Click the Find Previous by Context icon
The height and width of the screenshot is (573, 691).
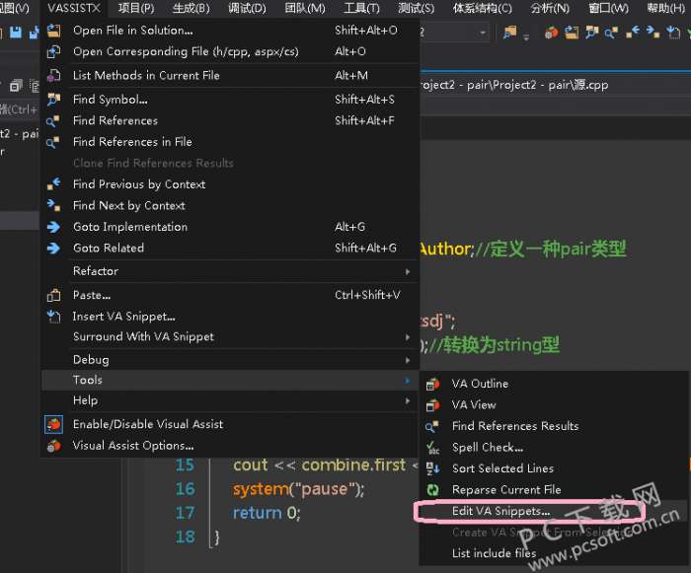tap(53, 184)
